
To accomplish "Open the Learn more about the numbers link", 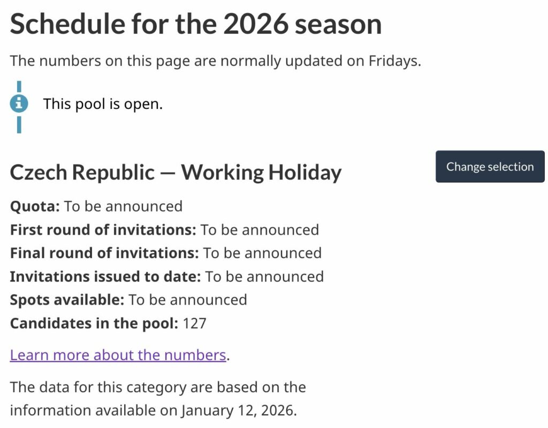I will coord(118,355).
